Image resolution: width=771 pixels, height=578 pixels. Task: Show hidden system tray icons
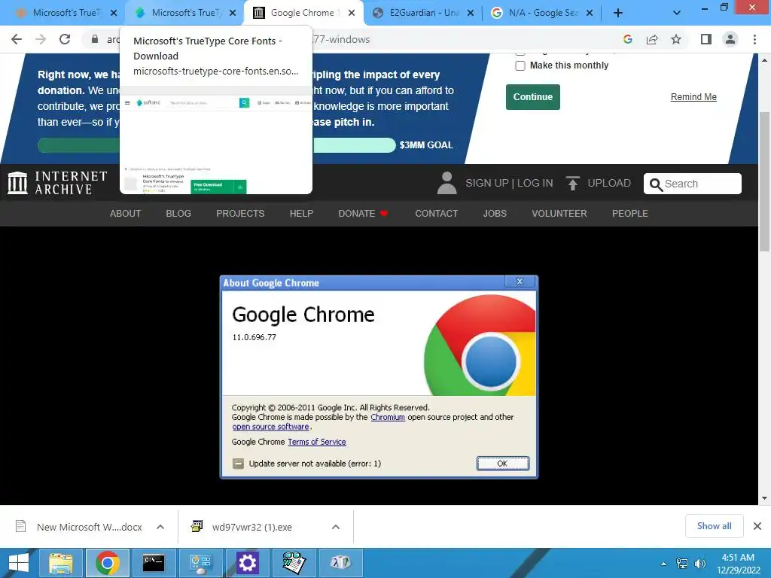click(664, 564)
